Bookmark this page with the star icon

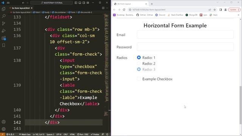pyautogui.click(x=214, y=10)
